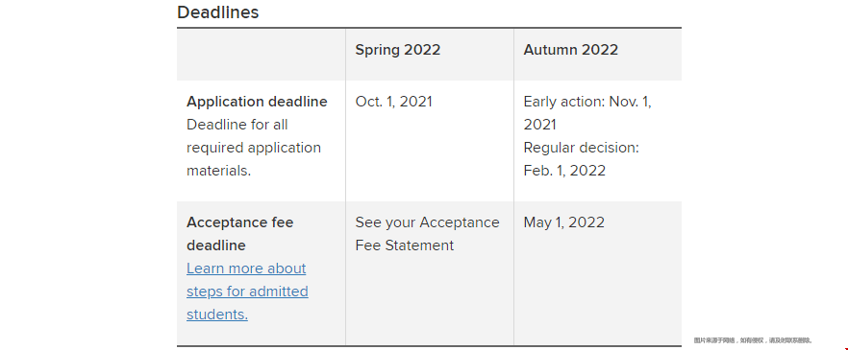
Task: Click 'required application' text in first column
Action: [254, 148]
